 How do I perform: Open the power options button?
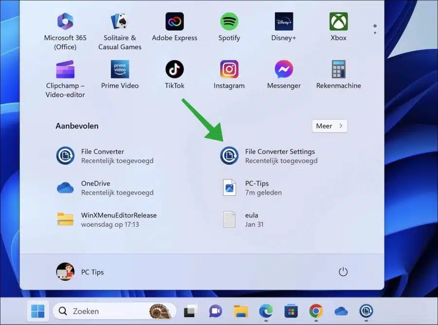point(343,272)
